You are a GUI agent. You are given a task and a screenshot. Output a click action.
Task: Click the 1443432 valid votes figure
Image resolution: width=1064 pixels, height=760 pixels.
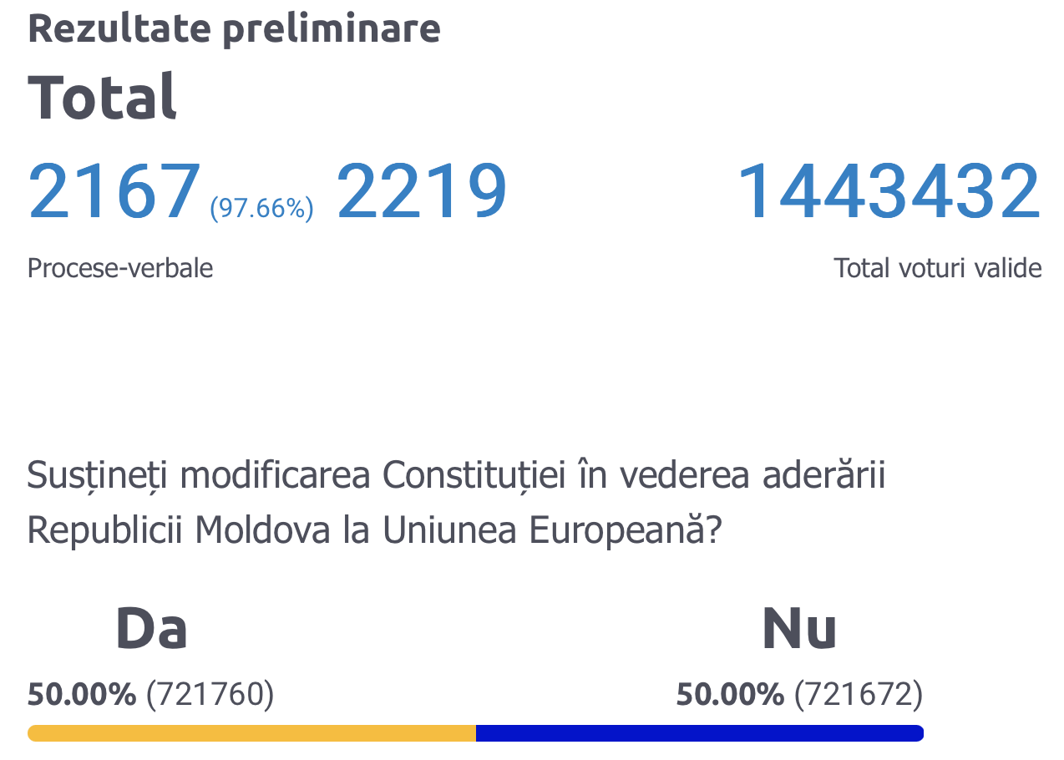pyautogui.click(x=889, y=193)
